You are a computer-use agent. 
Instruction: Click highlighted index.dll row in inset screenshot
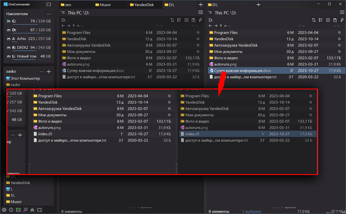tap(248, 134)
